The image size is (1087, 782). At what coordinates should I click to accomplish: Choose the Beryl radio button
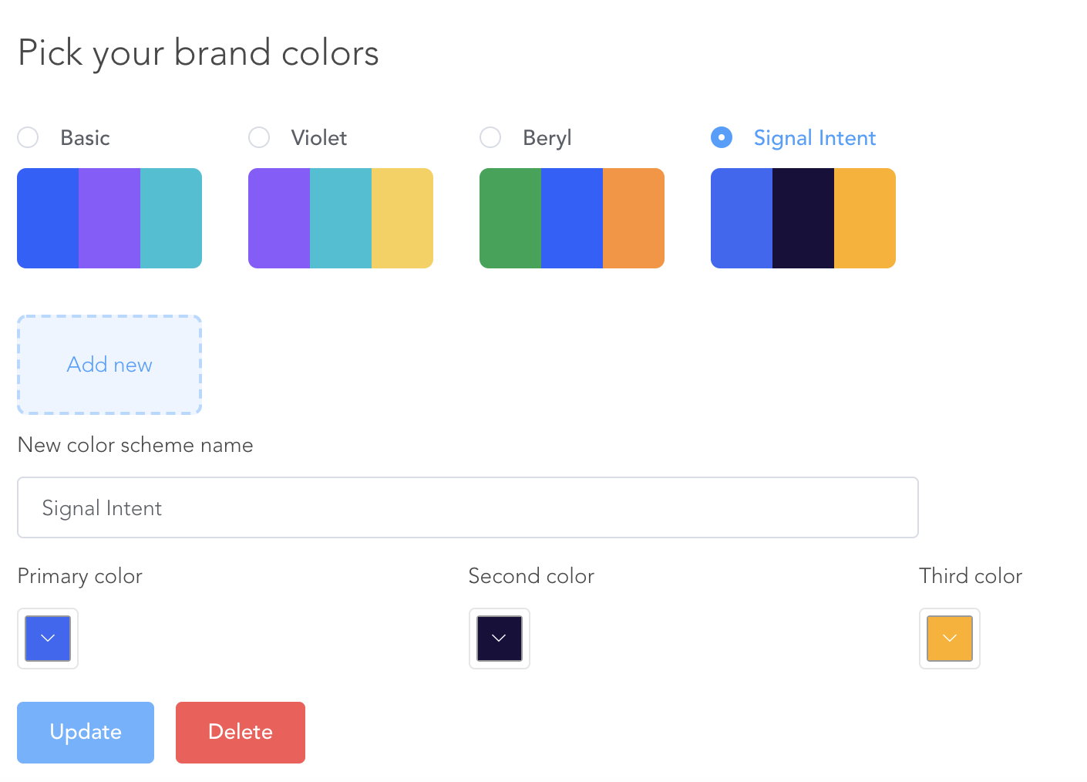[x=490, y=138]
